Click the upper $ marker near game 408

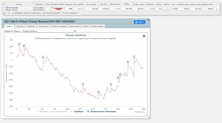[120, 74]
